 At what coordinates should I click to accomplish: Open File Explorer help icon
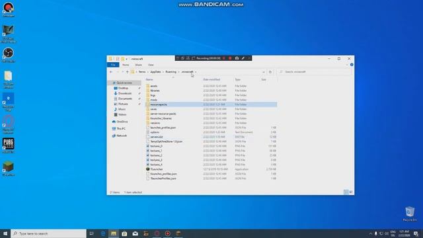[x=352, y=65]
